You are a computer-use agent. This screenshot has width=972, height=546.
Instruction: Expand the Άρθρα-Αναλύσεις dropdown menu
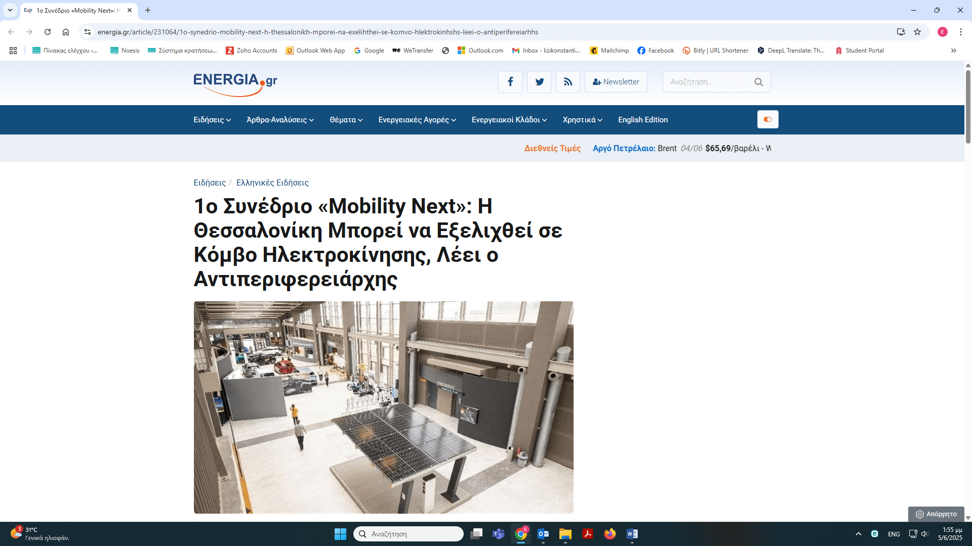pyautogui.click(x=280, y=120)
